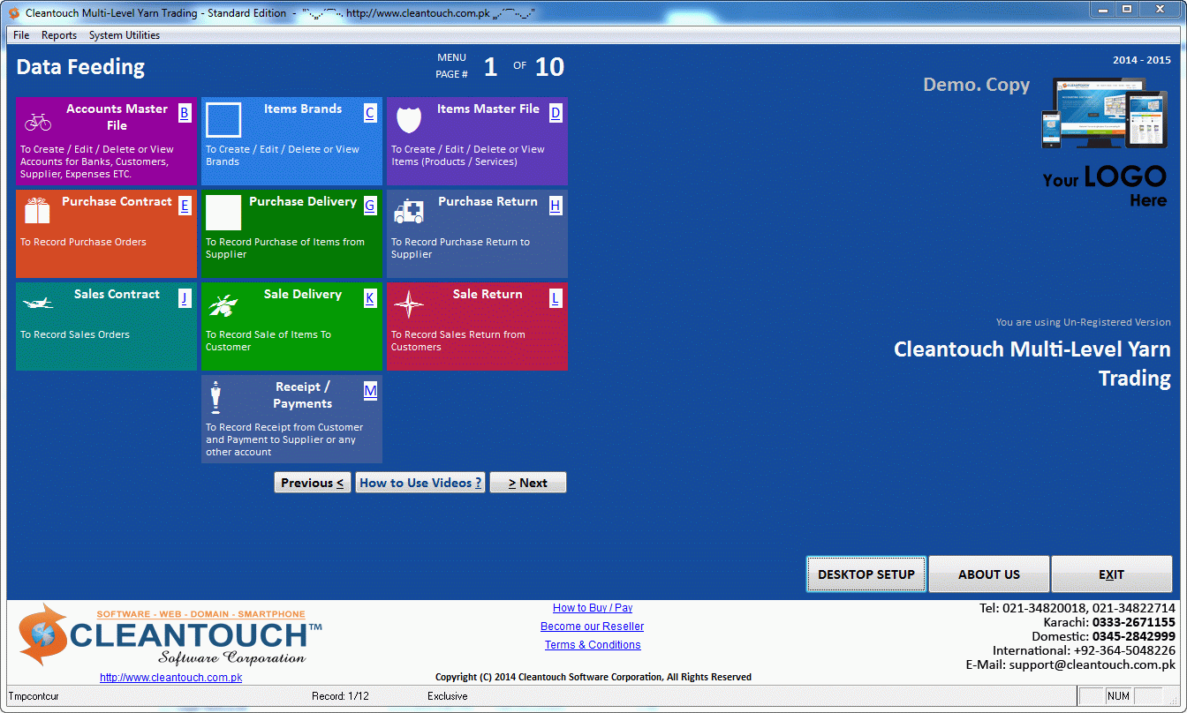Open the http://www.cleantouch.com.pk footer link

point(170,678)
